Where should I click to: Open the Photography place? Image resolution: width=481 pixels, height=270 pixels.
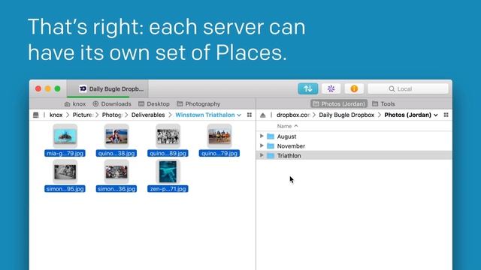[198, 104]
